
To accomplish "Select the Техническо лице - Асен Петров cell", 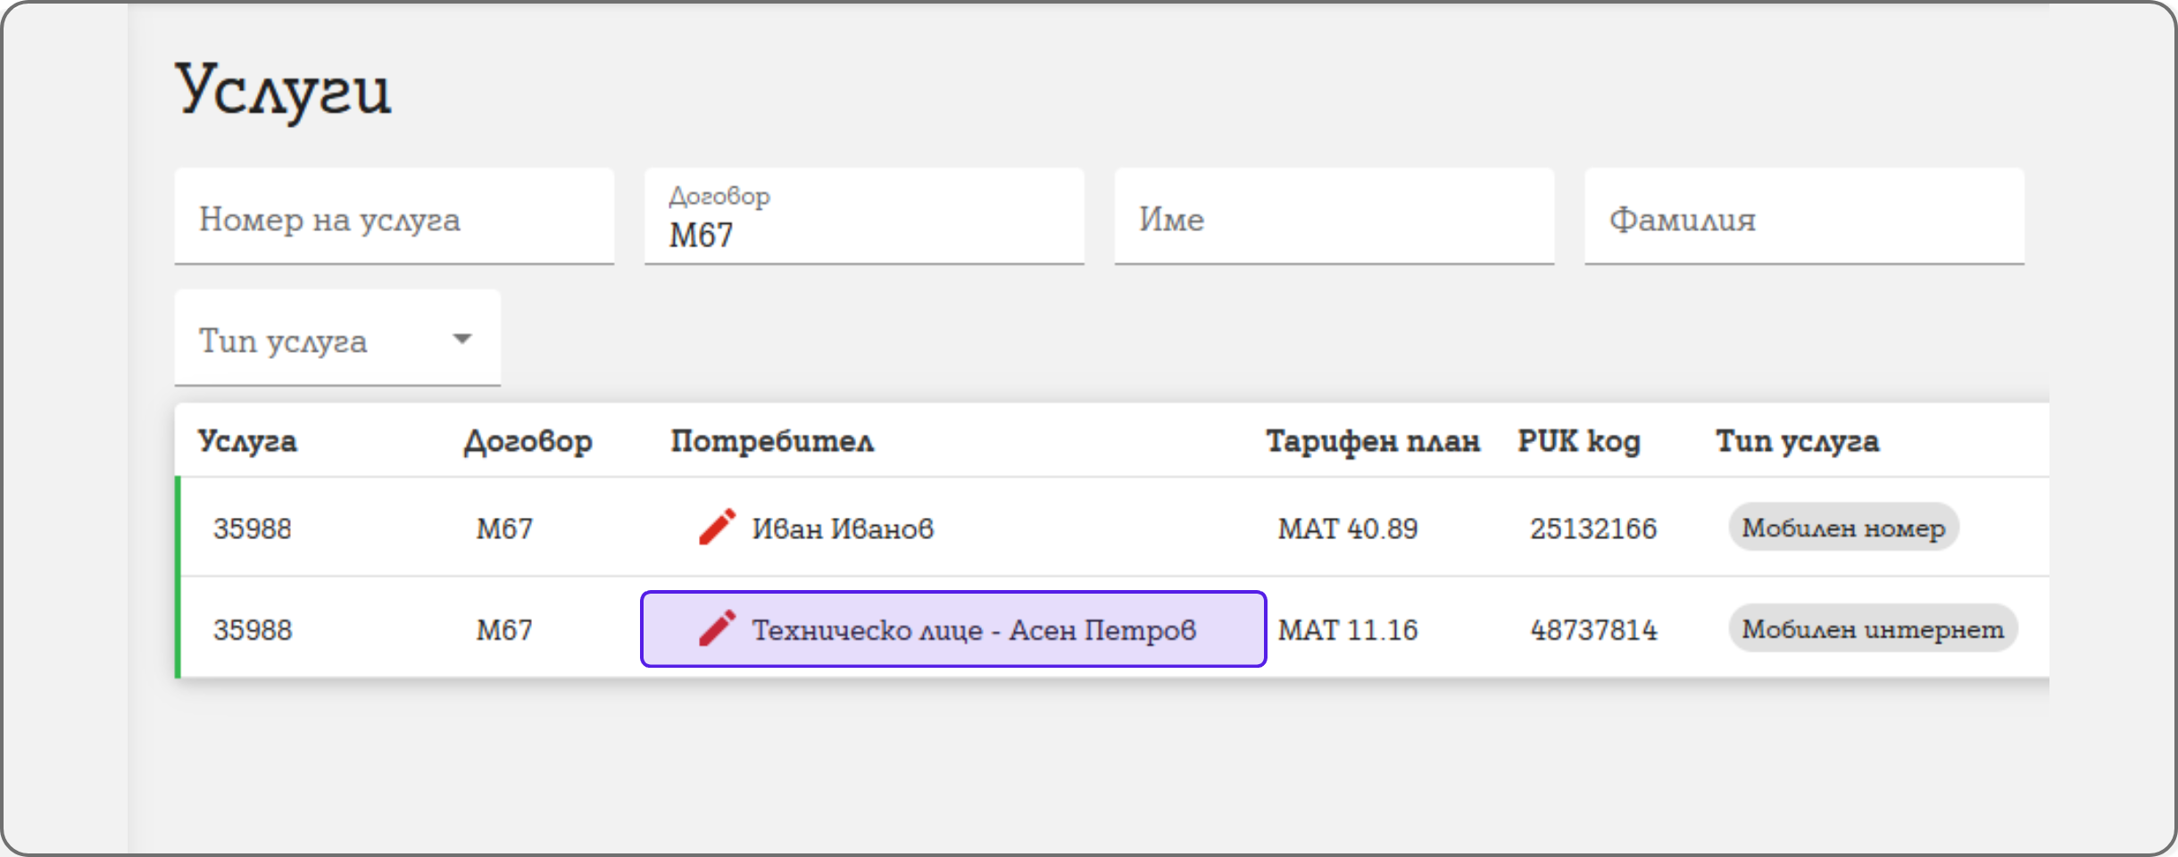I will click(973, 630).
